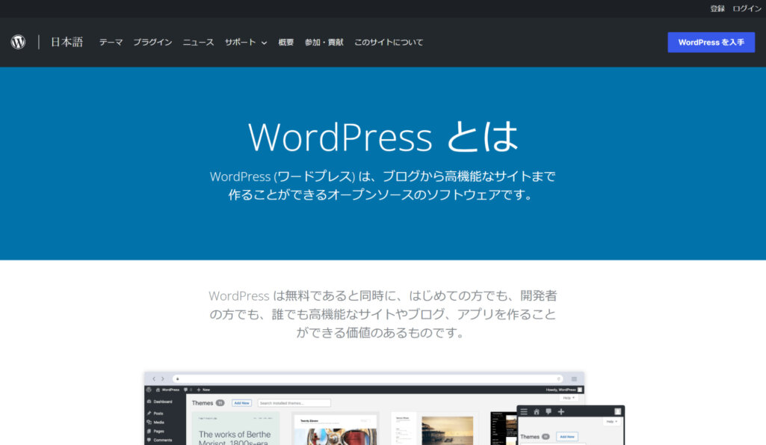This screenshot has height=445, width=766.
Task: Click the browser forward arrow in the mockup
Action: click(162, 379)
